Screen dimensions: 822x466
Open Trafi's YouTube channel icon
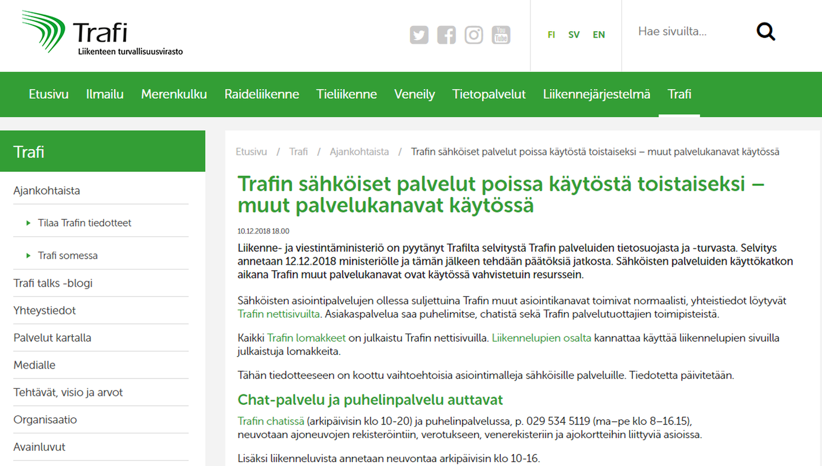pyautogui.click(x=501, y=35)
